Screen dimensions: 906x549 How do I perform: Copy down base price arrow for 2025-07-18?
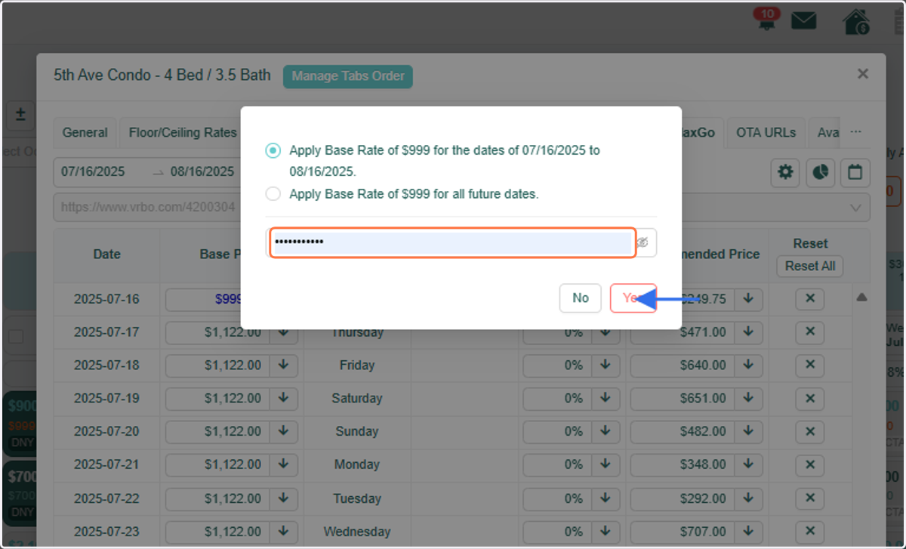pyautogui.click(x=284, y=365)
